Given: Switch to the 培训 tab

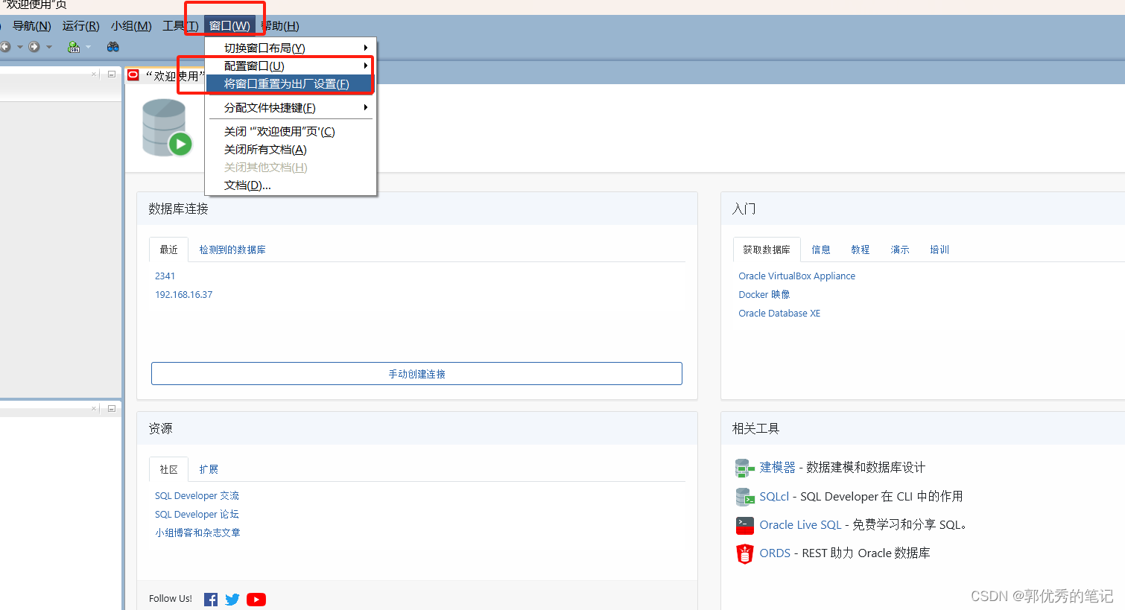Looking at the screenshot, I should pyautogui.click(x=939, y=250).
